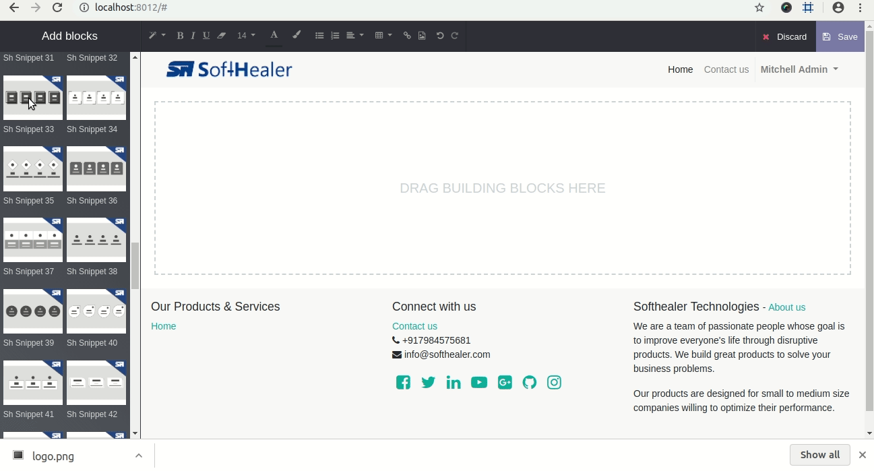Screen dimensions: 874x471
Task: Open the YouTube social icon
Action: click(479, 383)
